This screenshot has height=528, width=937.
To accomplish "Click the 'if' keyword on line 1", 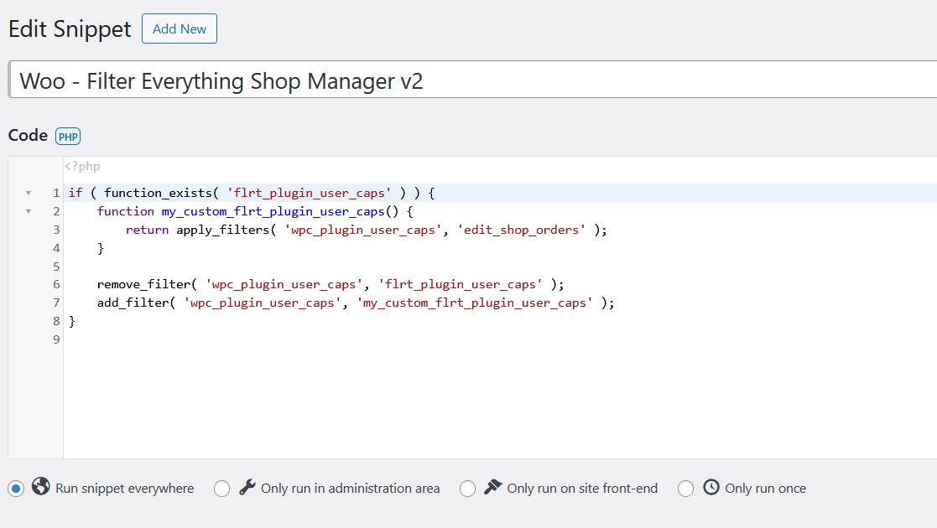I will (x=75, y=193).
